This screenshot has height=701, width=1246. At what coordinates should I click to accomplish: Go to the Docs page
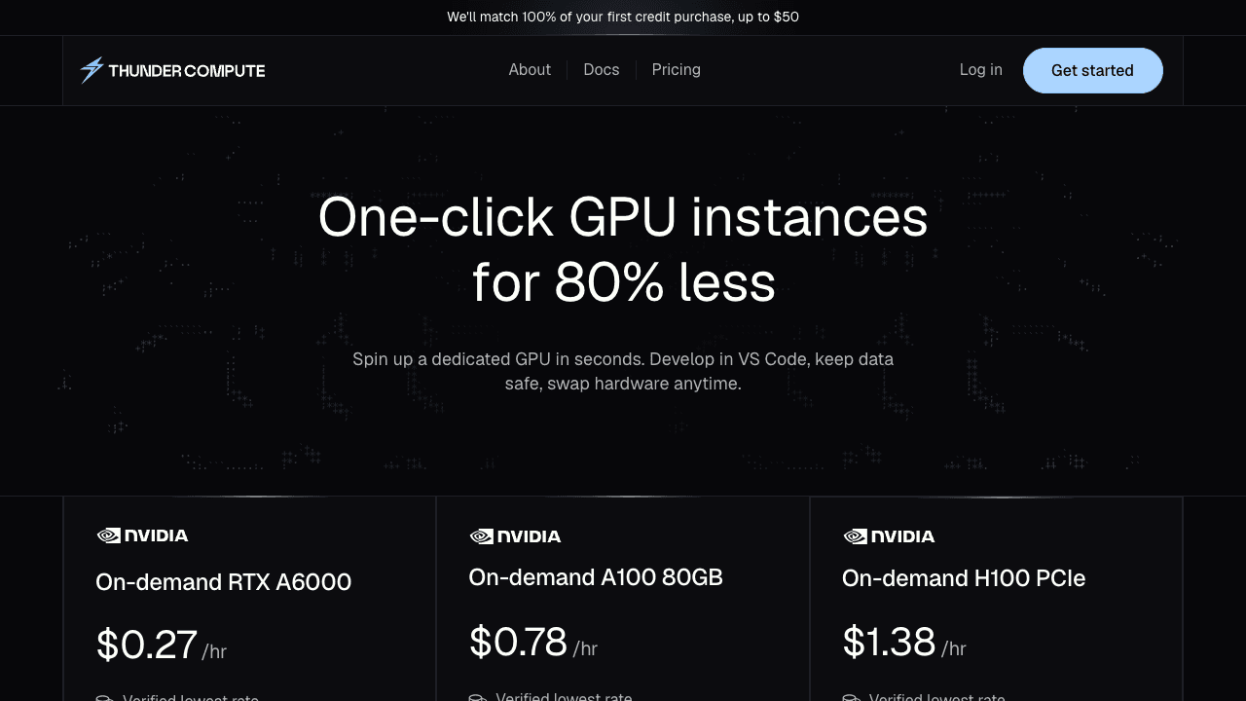[602, 70]
